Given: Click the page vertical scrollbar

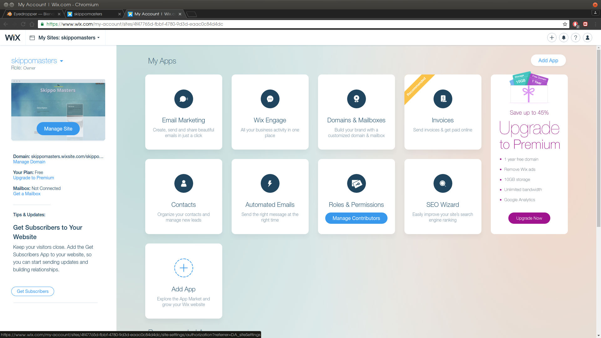Looking at the screenshot, I should [598, 138].
